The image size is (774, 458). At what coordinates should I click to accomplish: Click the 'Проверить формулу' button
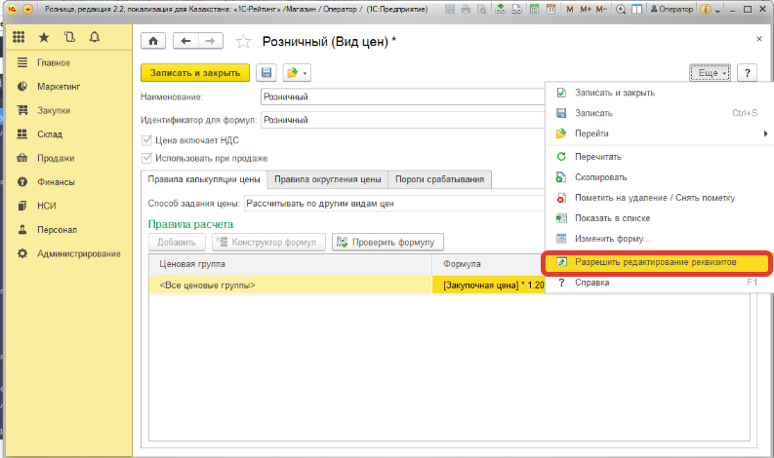tap(388, 242)
